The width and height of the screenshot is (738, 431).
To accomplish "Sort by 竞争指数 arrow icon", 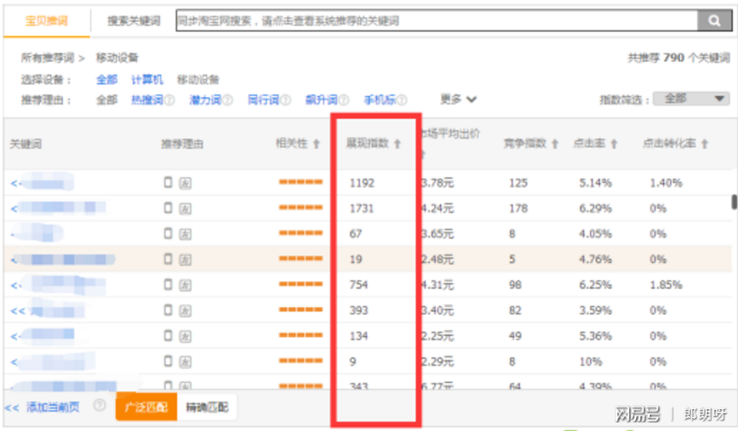I will (x=554, y=144).
